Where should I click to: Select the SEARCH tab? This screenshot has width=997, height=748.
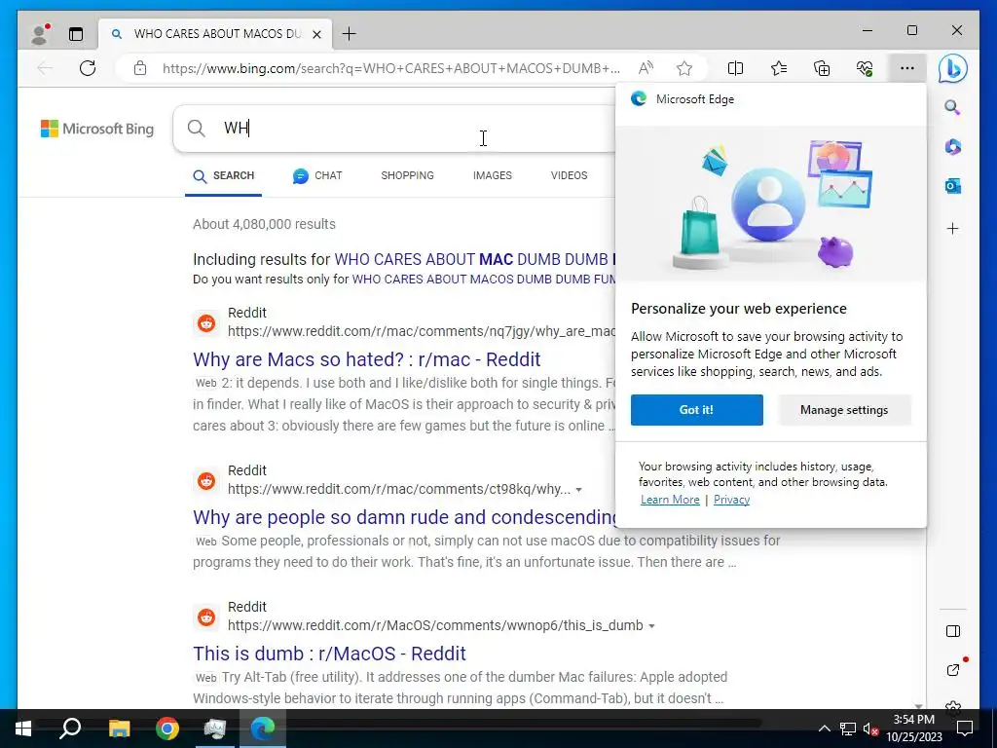(x=223, y=176)
